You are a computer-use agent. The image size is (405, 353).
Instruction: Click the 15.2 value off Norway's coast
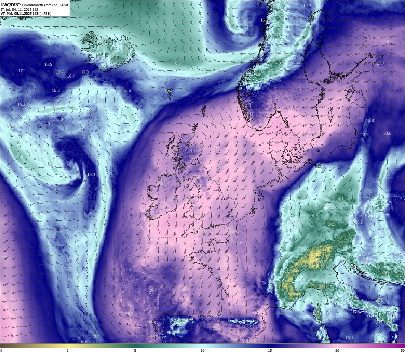[x=259, y=60]
